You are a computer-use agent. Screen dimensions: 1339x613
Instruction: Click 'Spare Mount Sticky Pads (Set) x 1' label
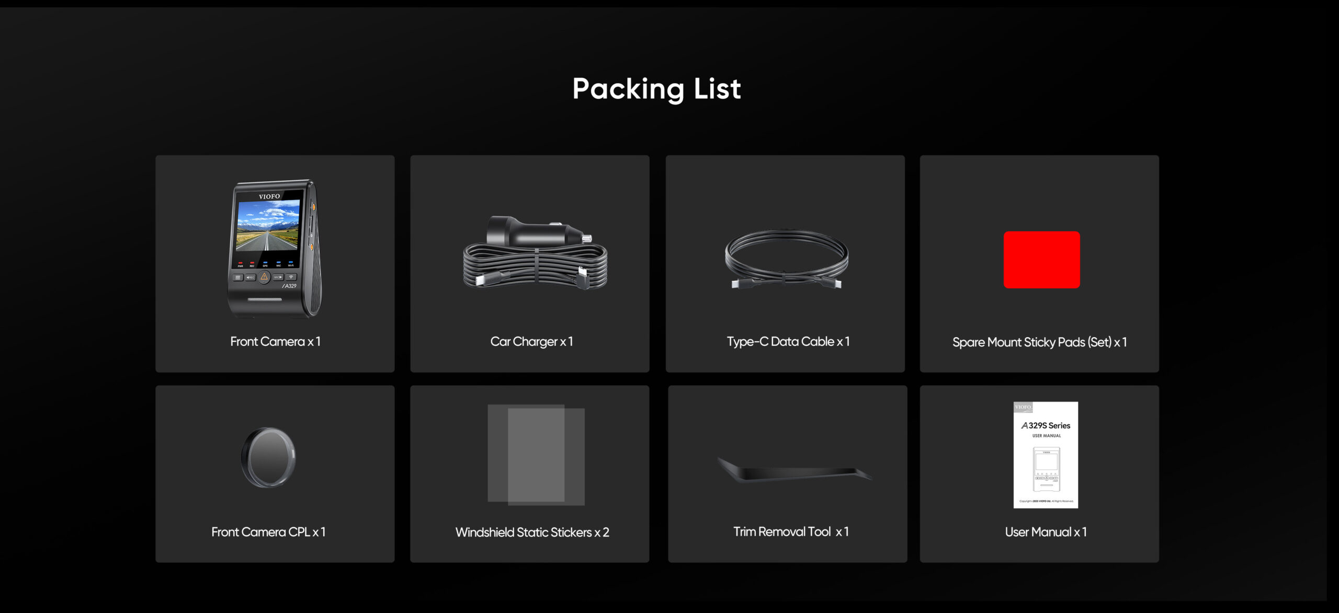(1039, 342)
